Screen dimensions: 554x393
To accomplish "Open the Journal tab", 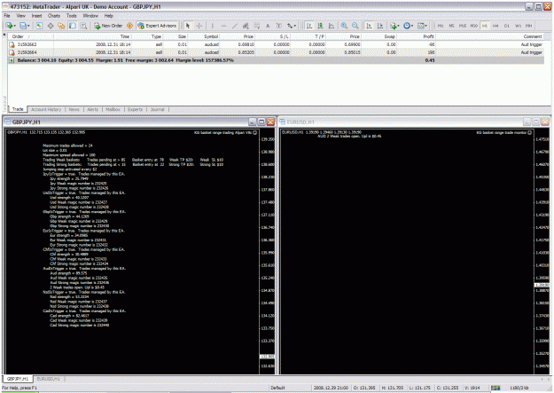I will 157,109.
